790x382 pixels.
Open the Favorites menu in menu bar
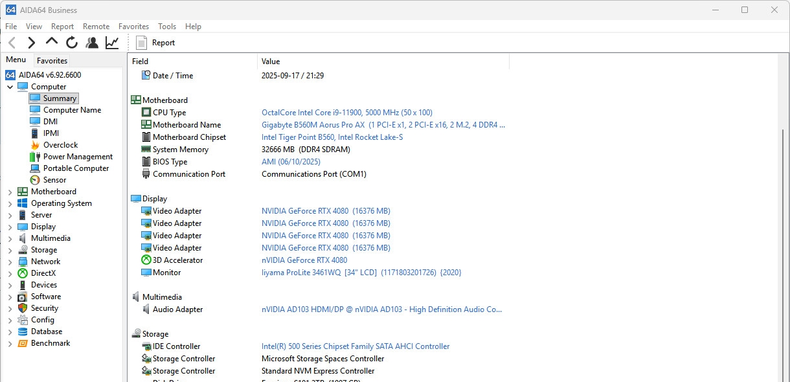(134, 27)
